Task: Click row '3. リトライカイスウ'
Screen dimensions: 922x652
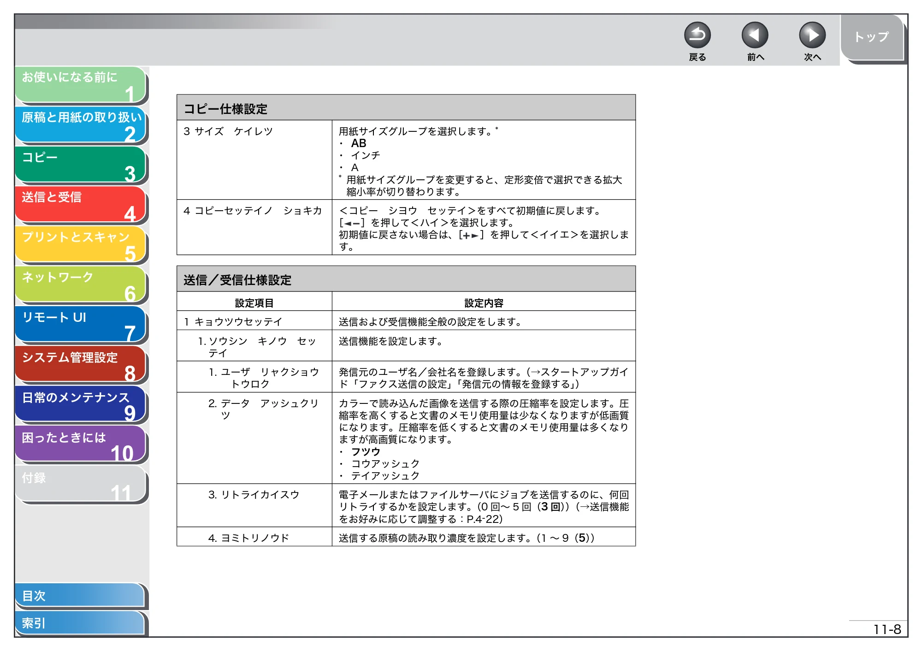Action: point(406,506)
